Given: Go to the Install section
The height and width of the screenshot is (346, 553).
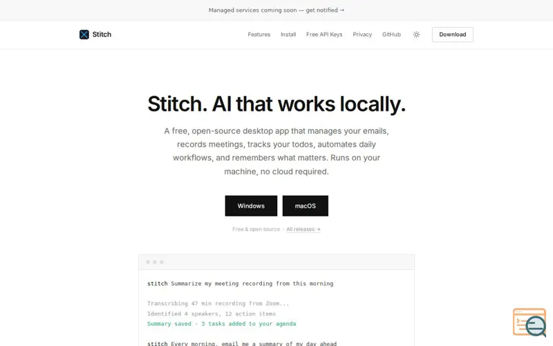Looking at the screenshot, I should tap(288, 34).
